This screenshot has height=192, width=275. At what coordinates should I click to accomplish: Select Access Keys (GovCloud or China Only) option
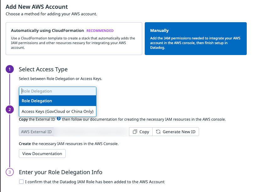pos(57,111)
